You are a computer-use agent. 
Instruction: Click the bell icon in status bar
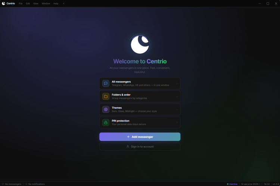(x=27, y=184)
